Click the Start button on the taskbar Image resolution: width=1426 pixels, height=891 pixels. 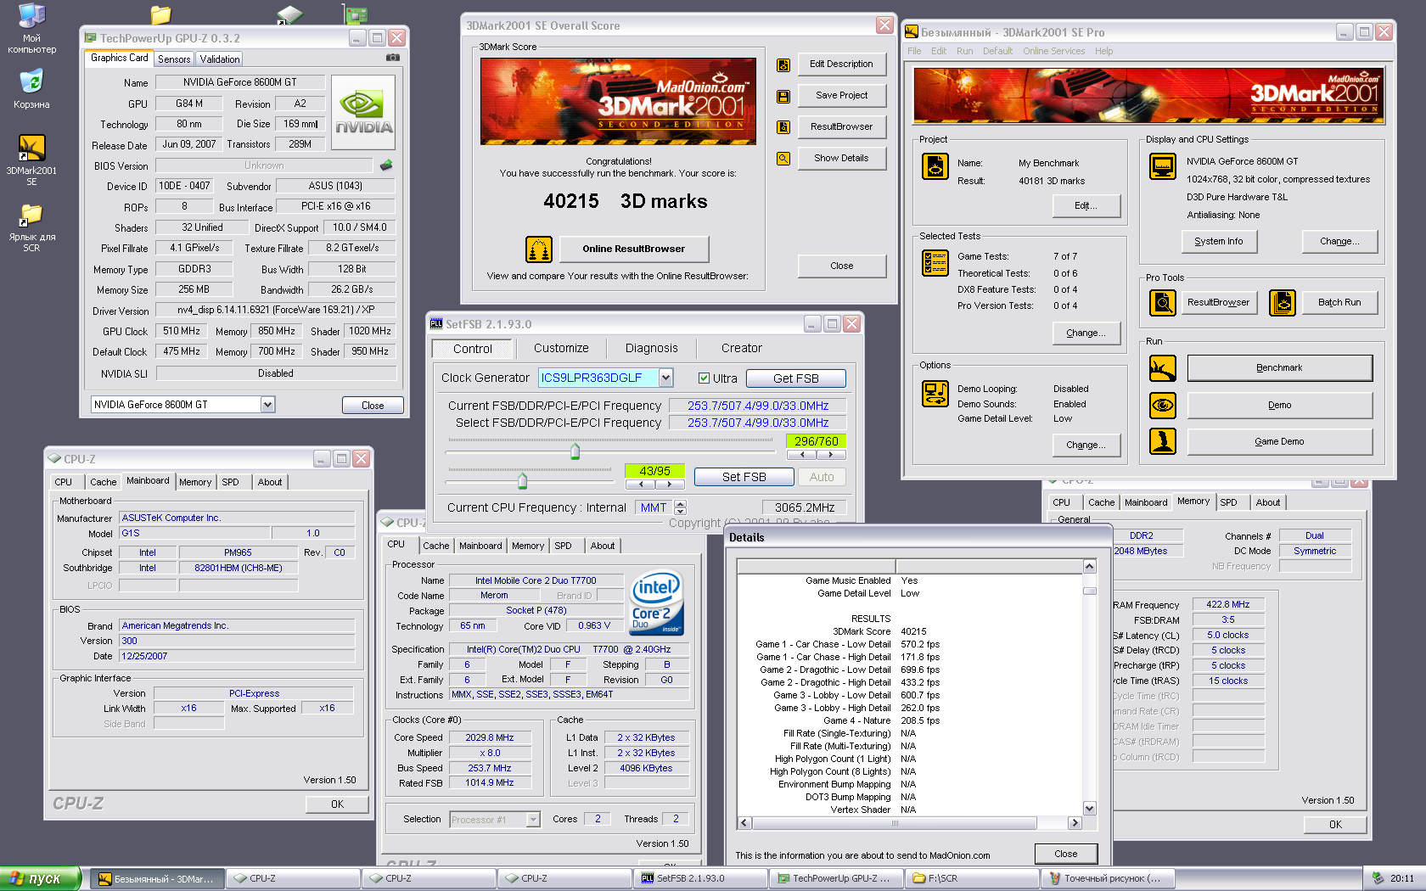pyautogui.click(x=40, y=878)
